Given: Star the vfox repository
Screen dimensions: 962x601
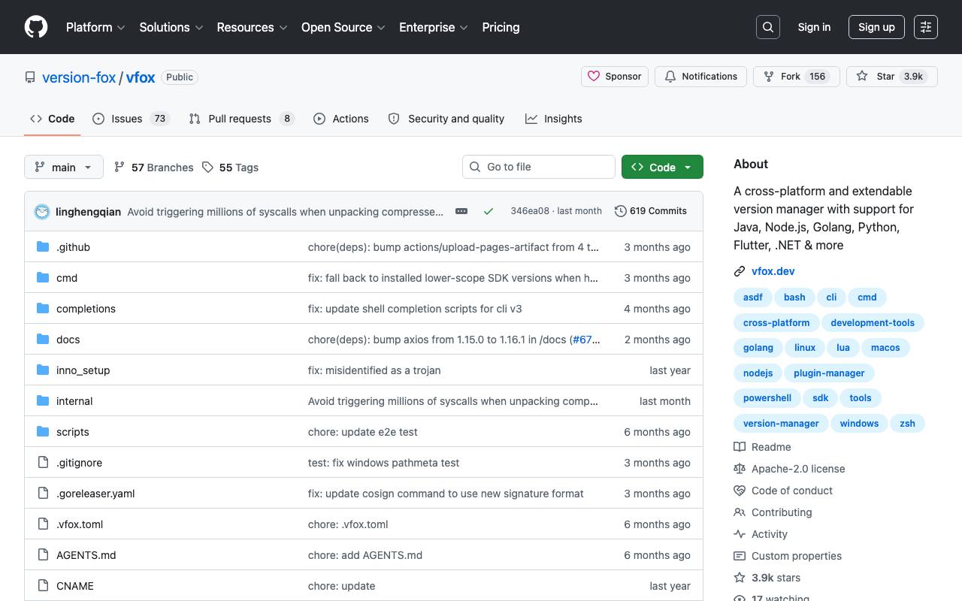Looking at the screenshot, I should 891,77.
